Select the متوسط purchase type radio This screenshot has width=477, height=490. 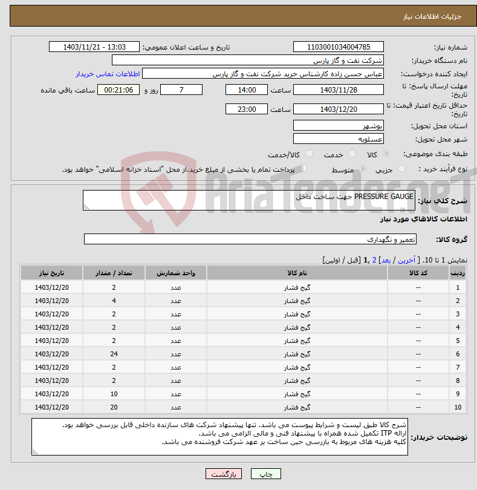coord(363,169)
